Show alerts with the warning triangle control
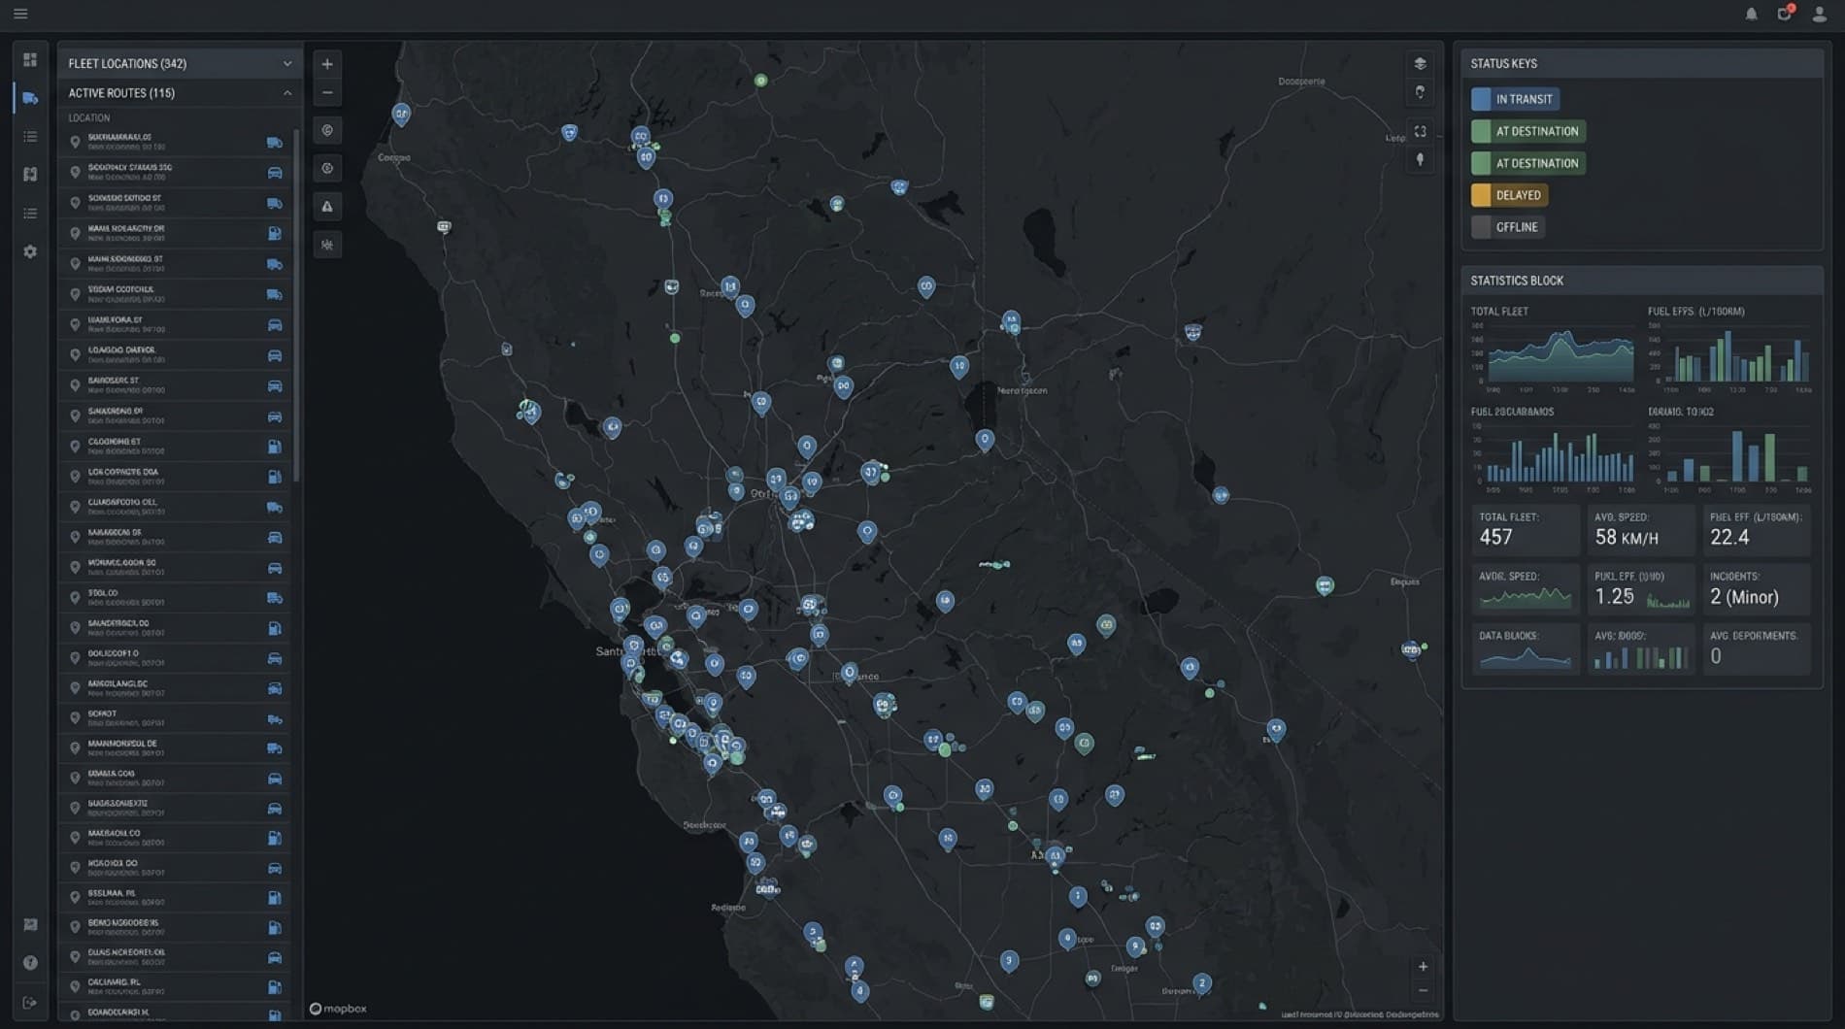 pos(327,207)
